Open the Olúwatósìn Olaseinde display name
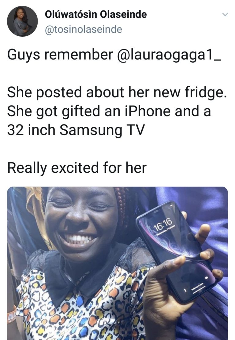The width and height of the screenshot is (235, 340). click(x=96, y=14)
